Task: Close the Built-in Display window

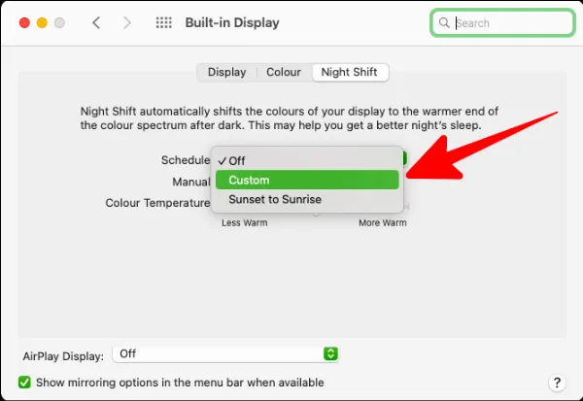Action: coord(23,22)
